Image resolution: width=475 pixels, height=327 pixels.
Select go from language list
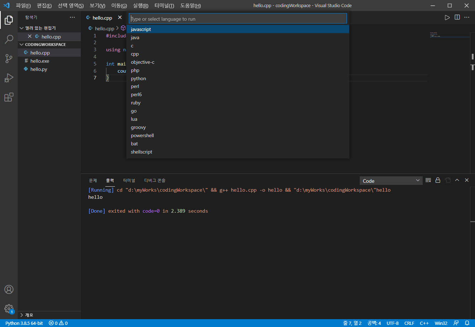click(x=238, y=111)
